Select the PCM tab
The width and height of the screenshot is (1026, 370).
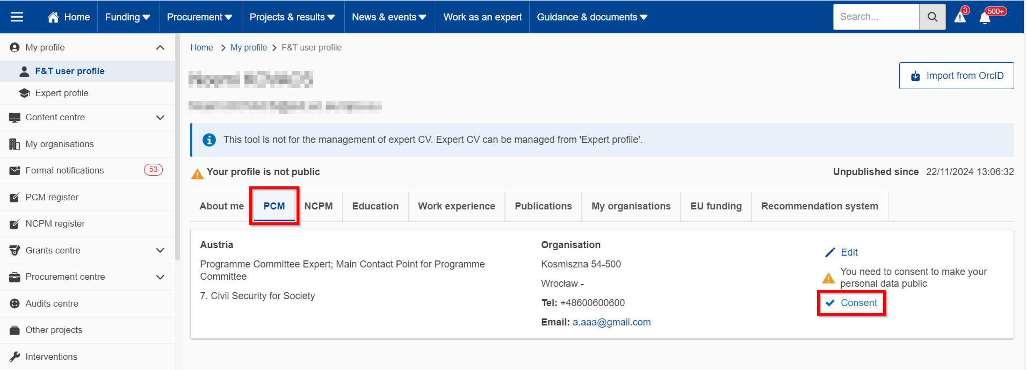(x=274, y=206)
